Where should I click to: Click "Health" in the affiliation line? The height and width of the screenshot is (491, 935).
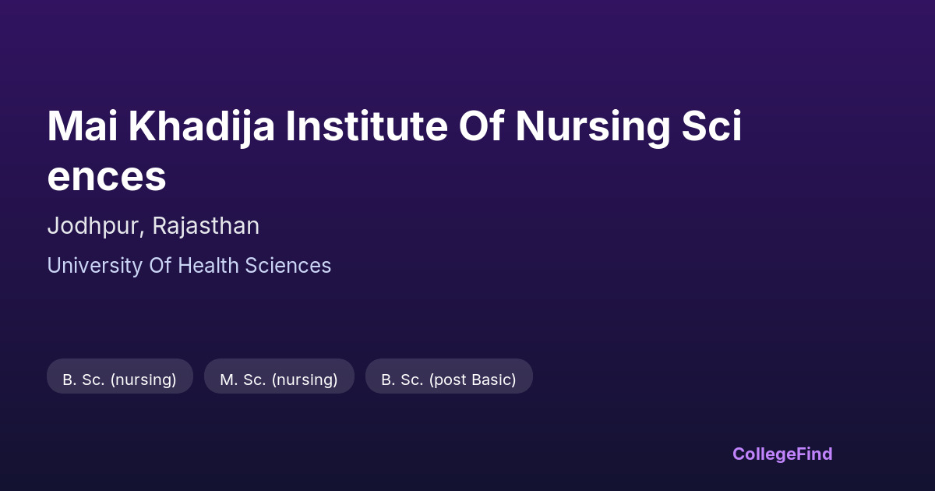(208, 266)
